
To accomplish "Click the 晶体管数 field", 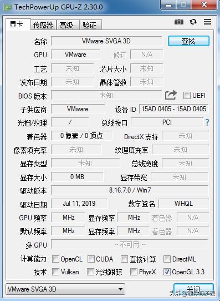I will click(x=147, y=82).
